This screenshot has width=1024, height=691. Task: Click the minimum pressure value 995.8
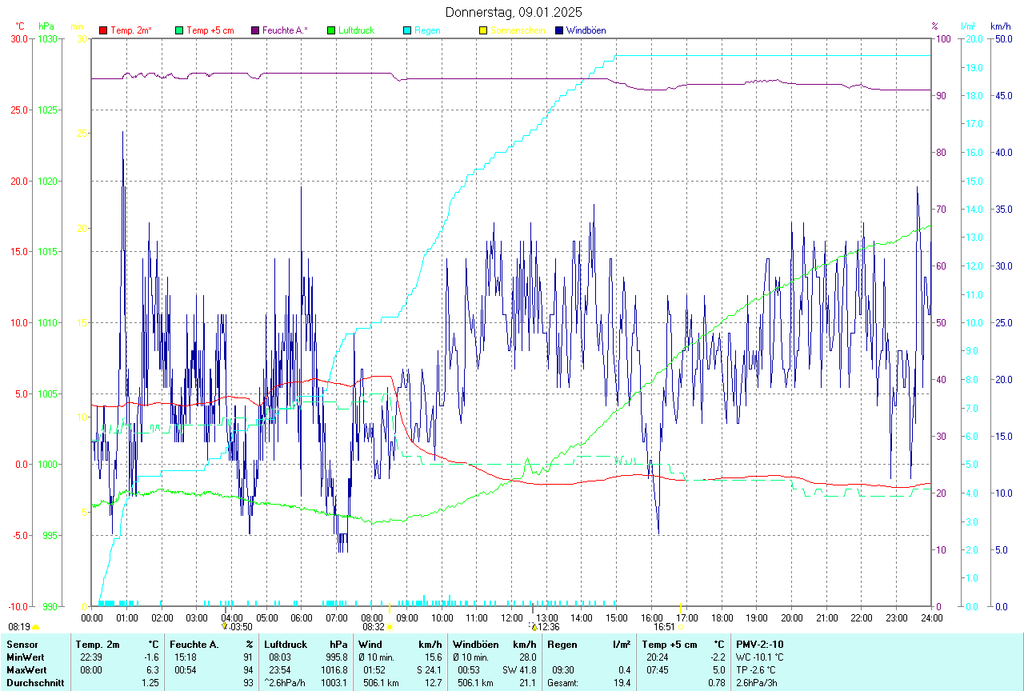point(336,657)
